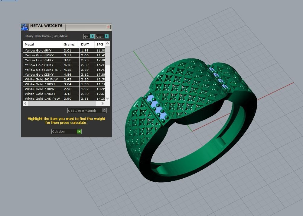Click the 2.98 grams value

68,89
